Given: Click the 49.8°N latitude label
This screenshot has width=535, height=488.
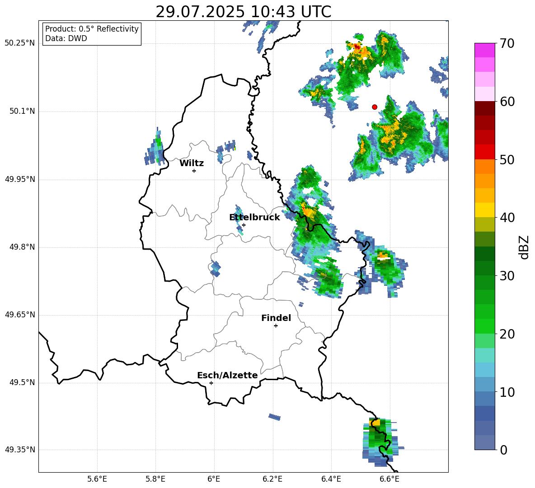Looking at the screenshot, I should (x=22, y=247).
